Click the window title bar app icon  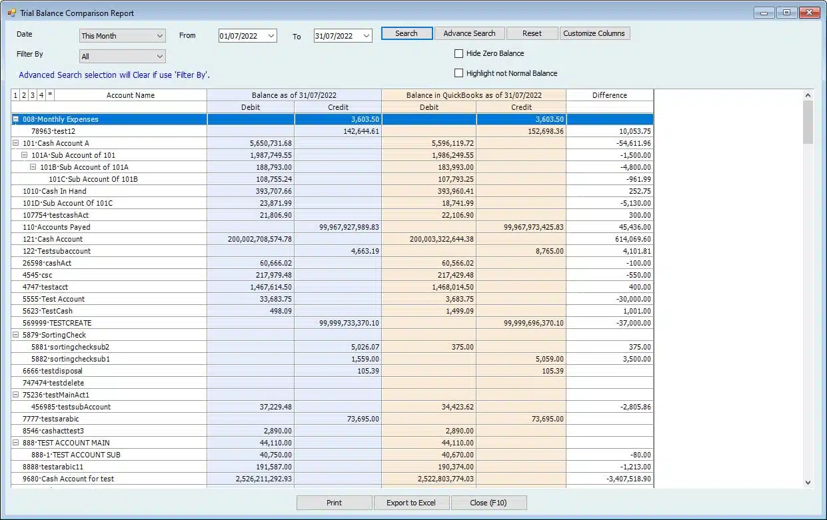tap(12, 13)
